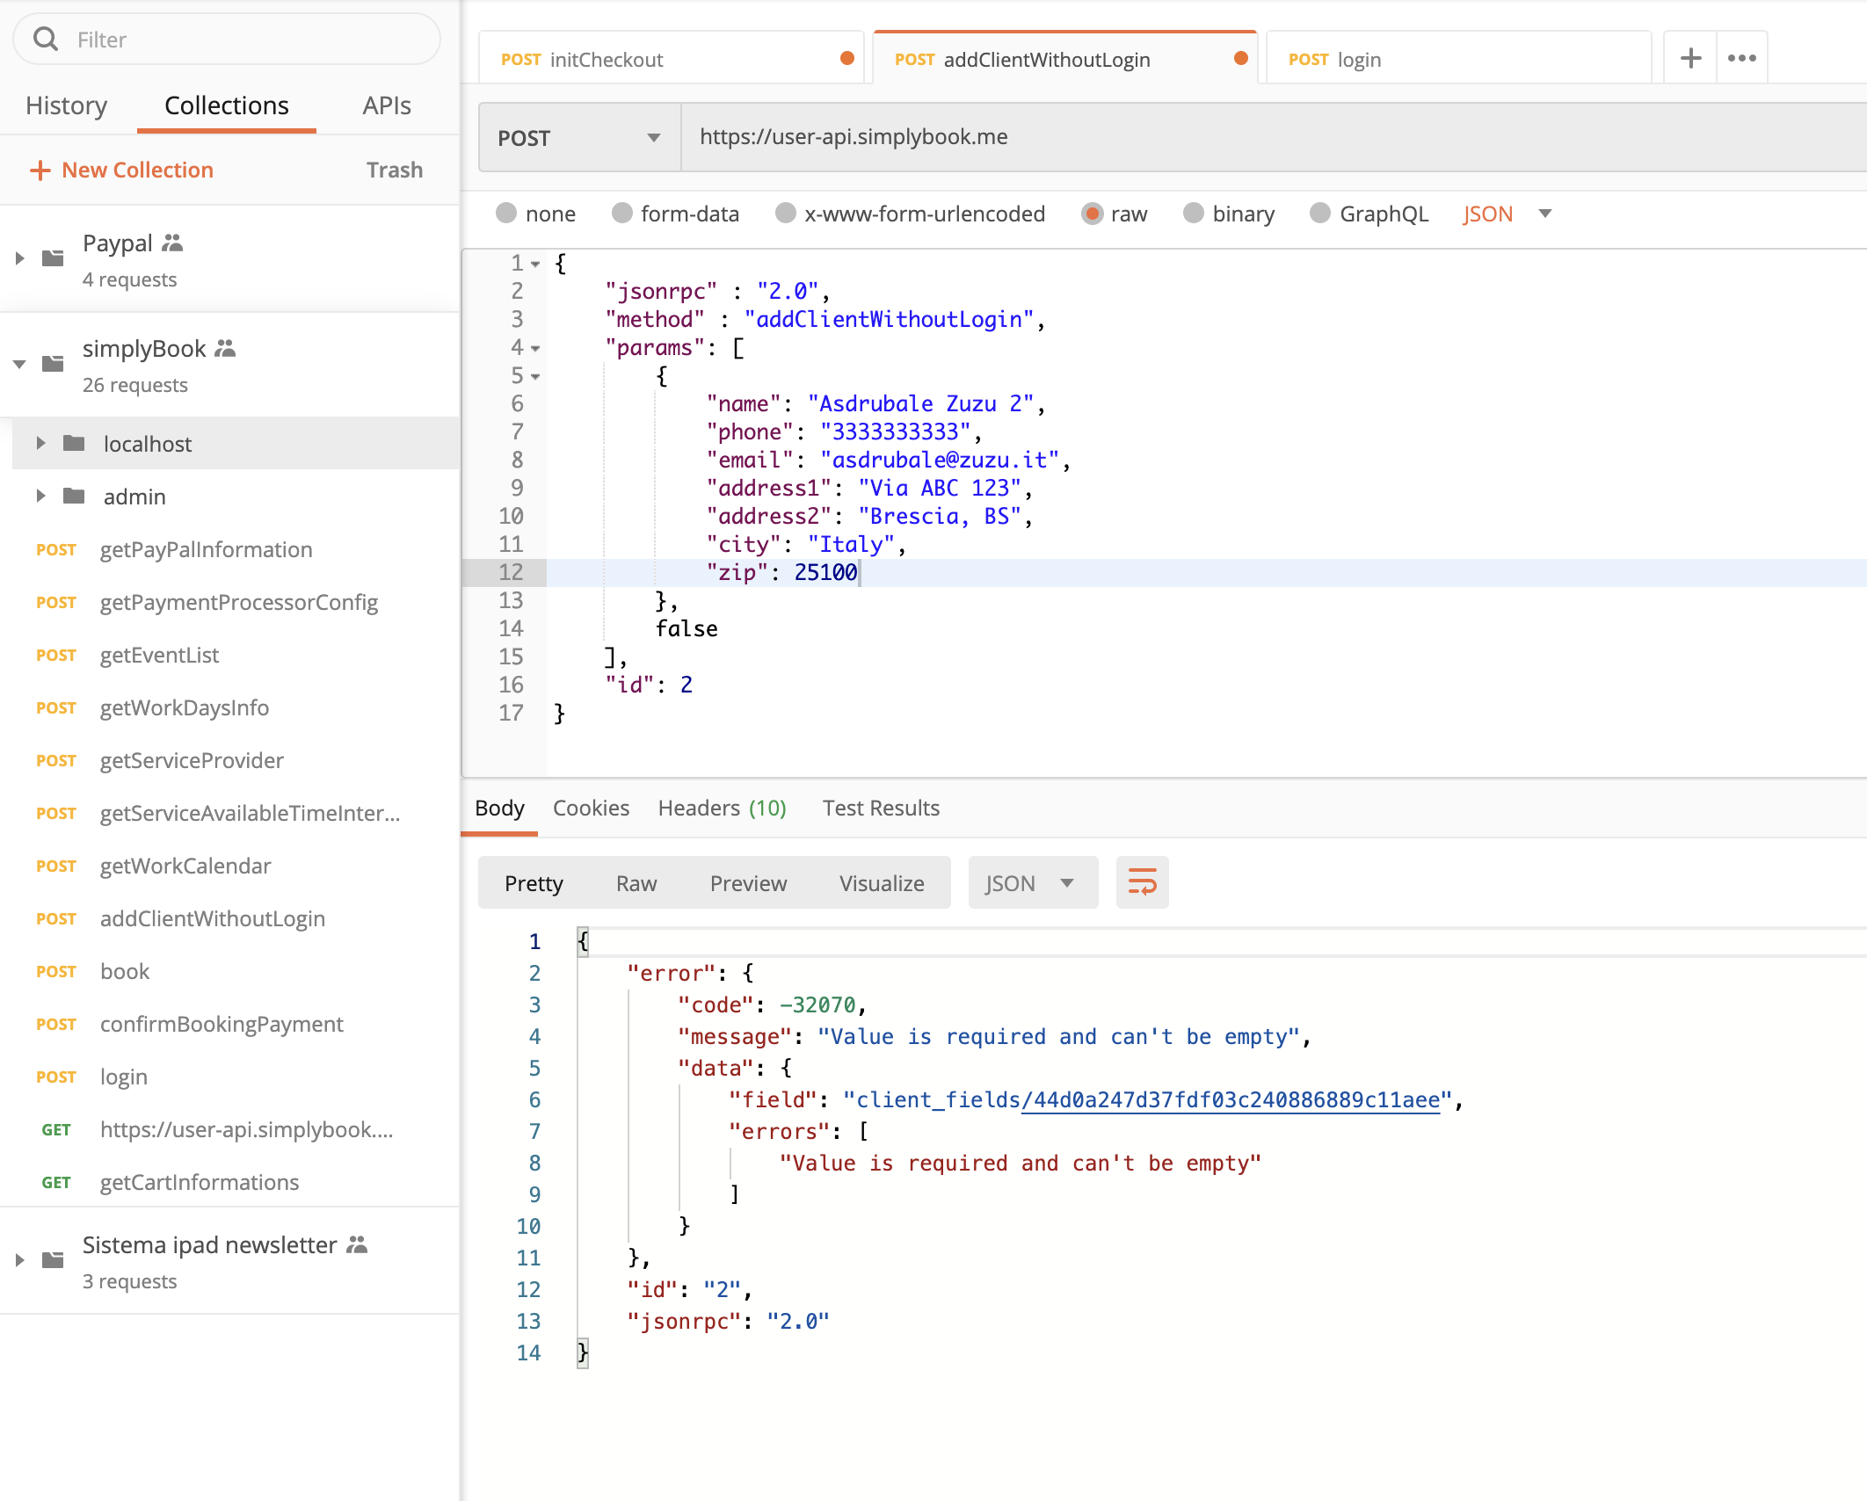Click the request URL input field
This screenshot has height=1501, width=1867.
[1274, 137]
